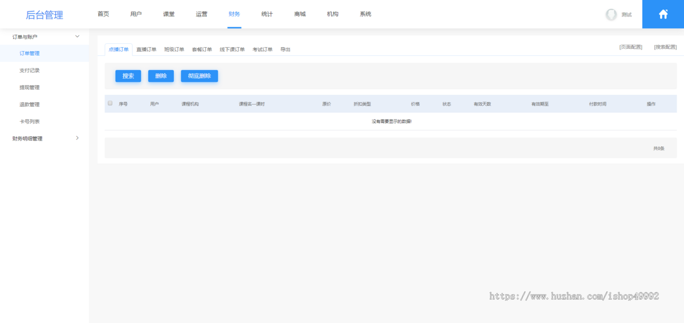Select 订单管理 in the sidebar

click(x=30, y=53)
